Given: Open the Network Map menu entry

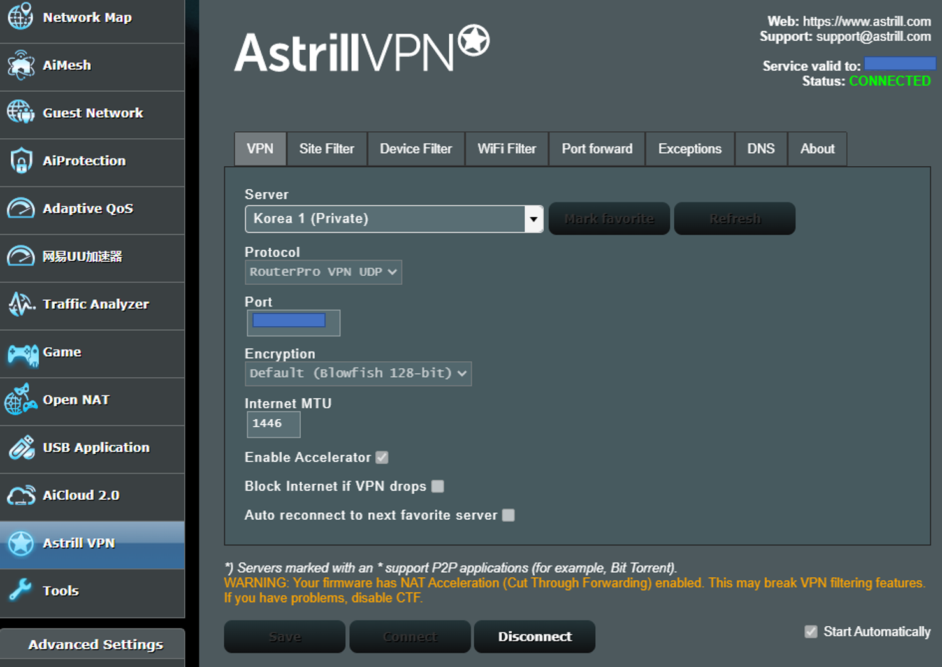Looking at the screenshot, I should (x=87, y=17).
